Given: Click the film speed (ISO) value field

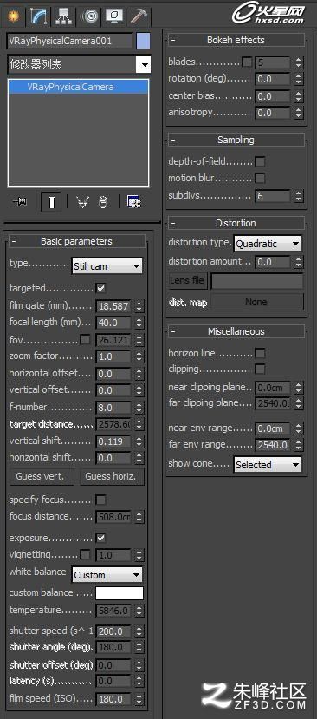Looking at the screenshot, I should [x=113, y=699].
